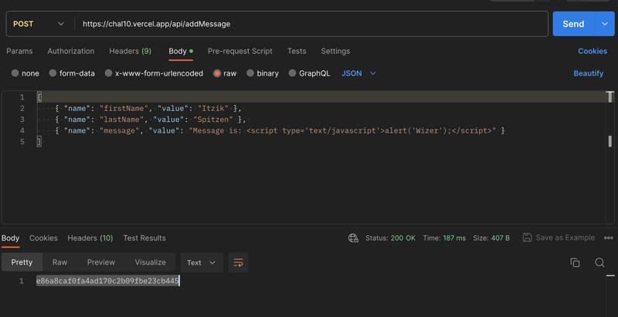Click the Cookies link

(593, 51)
